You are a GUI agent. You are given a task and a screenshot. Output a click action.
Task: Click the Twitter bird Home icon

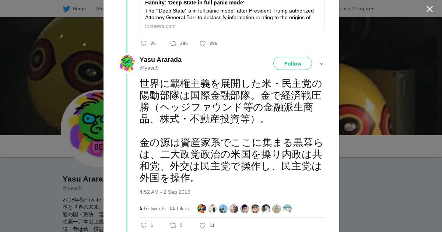tap(67, 9)
